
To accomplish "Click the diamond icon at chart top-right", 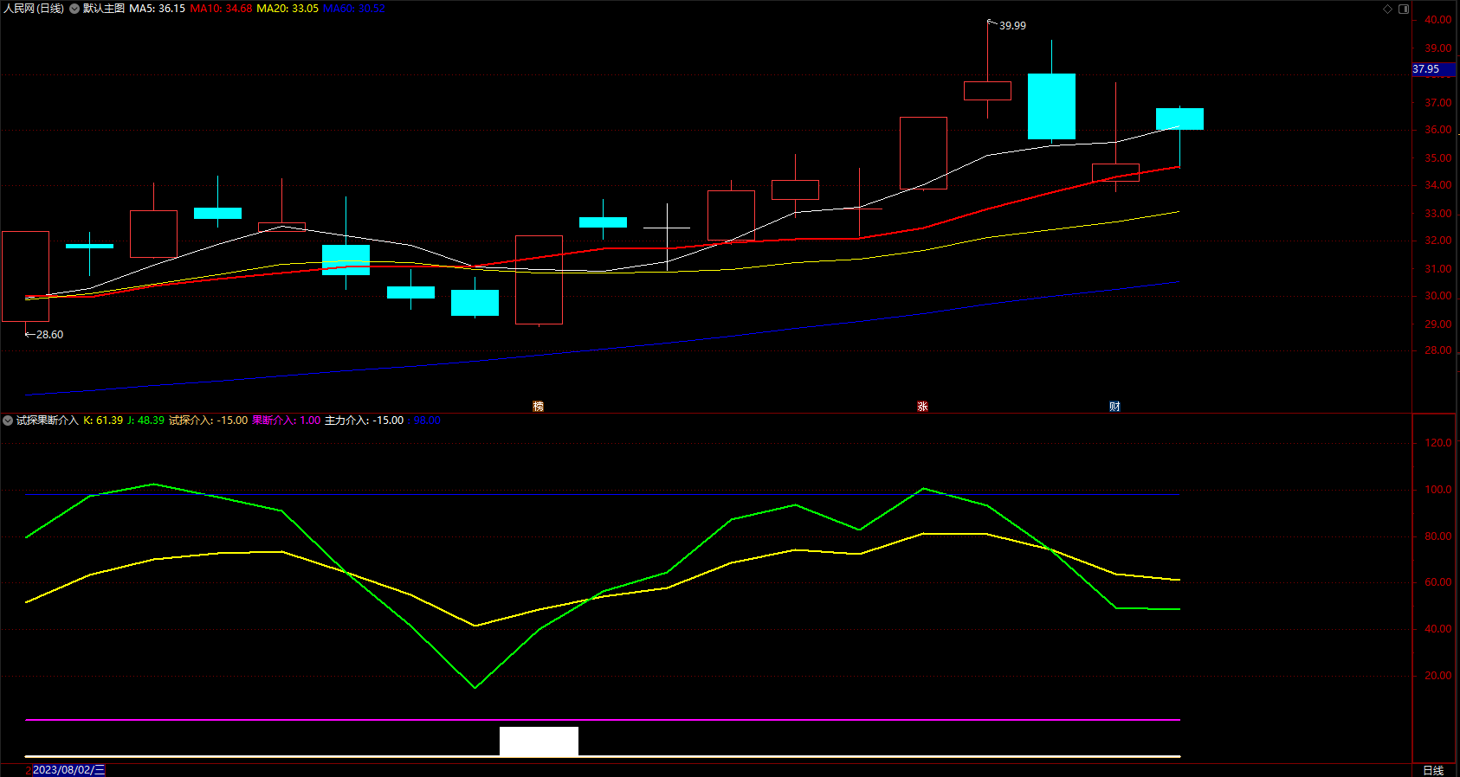I will coord(1387,9).
